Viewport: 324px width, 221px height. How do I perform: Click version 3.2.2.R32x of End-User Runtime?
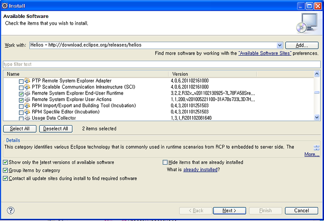tap(213, 93)
